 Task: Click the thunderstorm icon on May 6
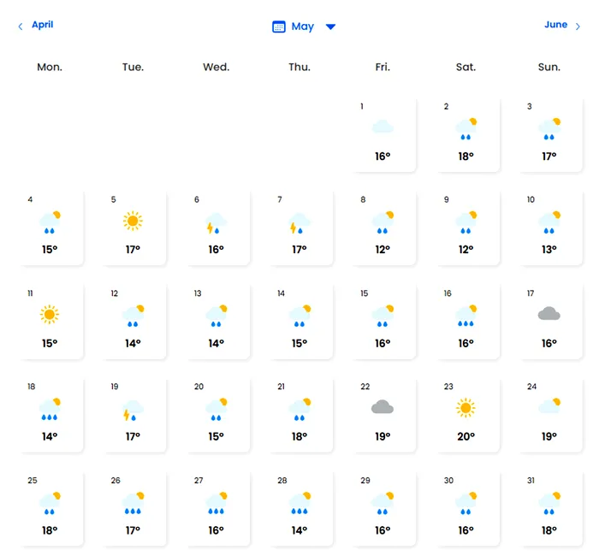click(215, 223)
